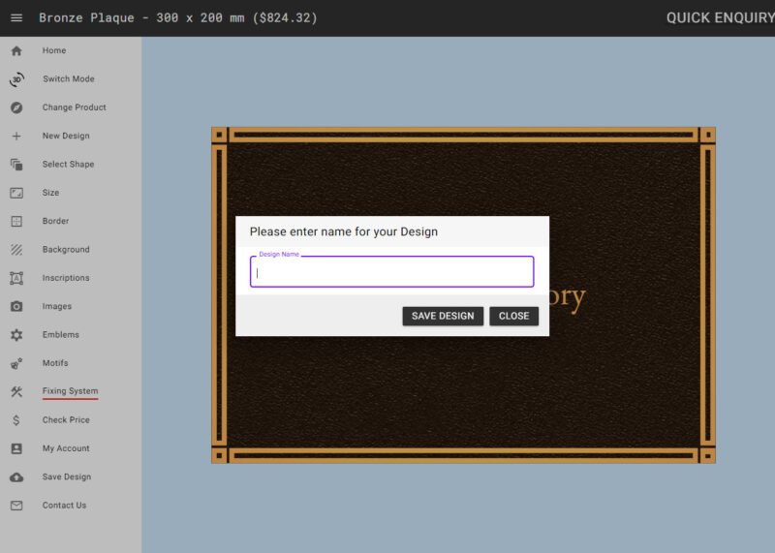The image size is (775, 553).
Task: Click the New Design plus icon
Action: (x=16, y=136)
